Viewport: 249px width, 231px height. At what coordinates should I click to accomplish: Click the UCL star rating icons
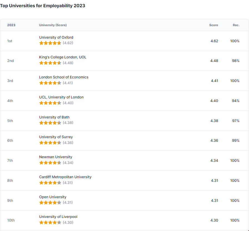point(50,103)
